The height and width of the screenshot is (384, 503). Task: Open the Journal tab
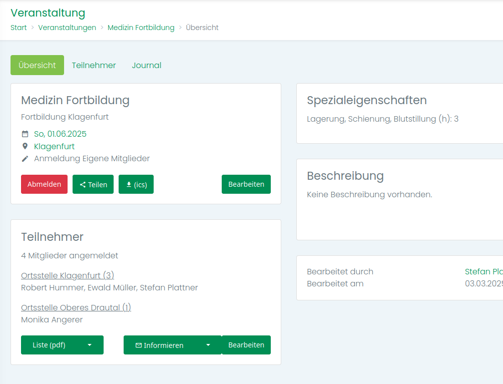click(x=146, y=65)
